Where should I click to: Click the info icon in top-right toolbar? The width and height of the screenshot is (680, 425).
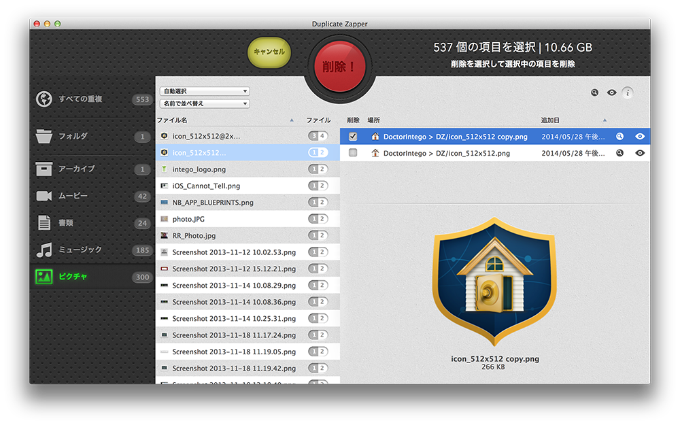[x=627, y=92]
